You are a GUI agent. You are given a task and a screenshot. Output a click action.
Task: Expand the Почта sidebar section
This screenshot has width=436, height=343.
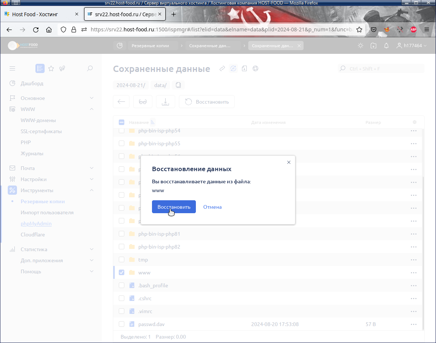point(28,168)
